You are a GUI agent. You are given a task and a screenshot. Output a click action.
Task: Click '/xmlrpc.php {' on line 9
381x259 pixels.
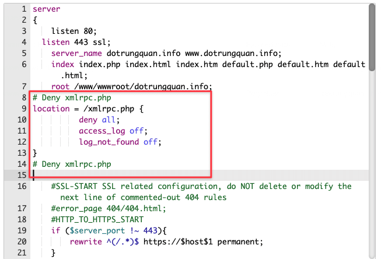tap(113, 109)
